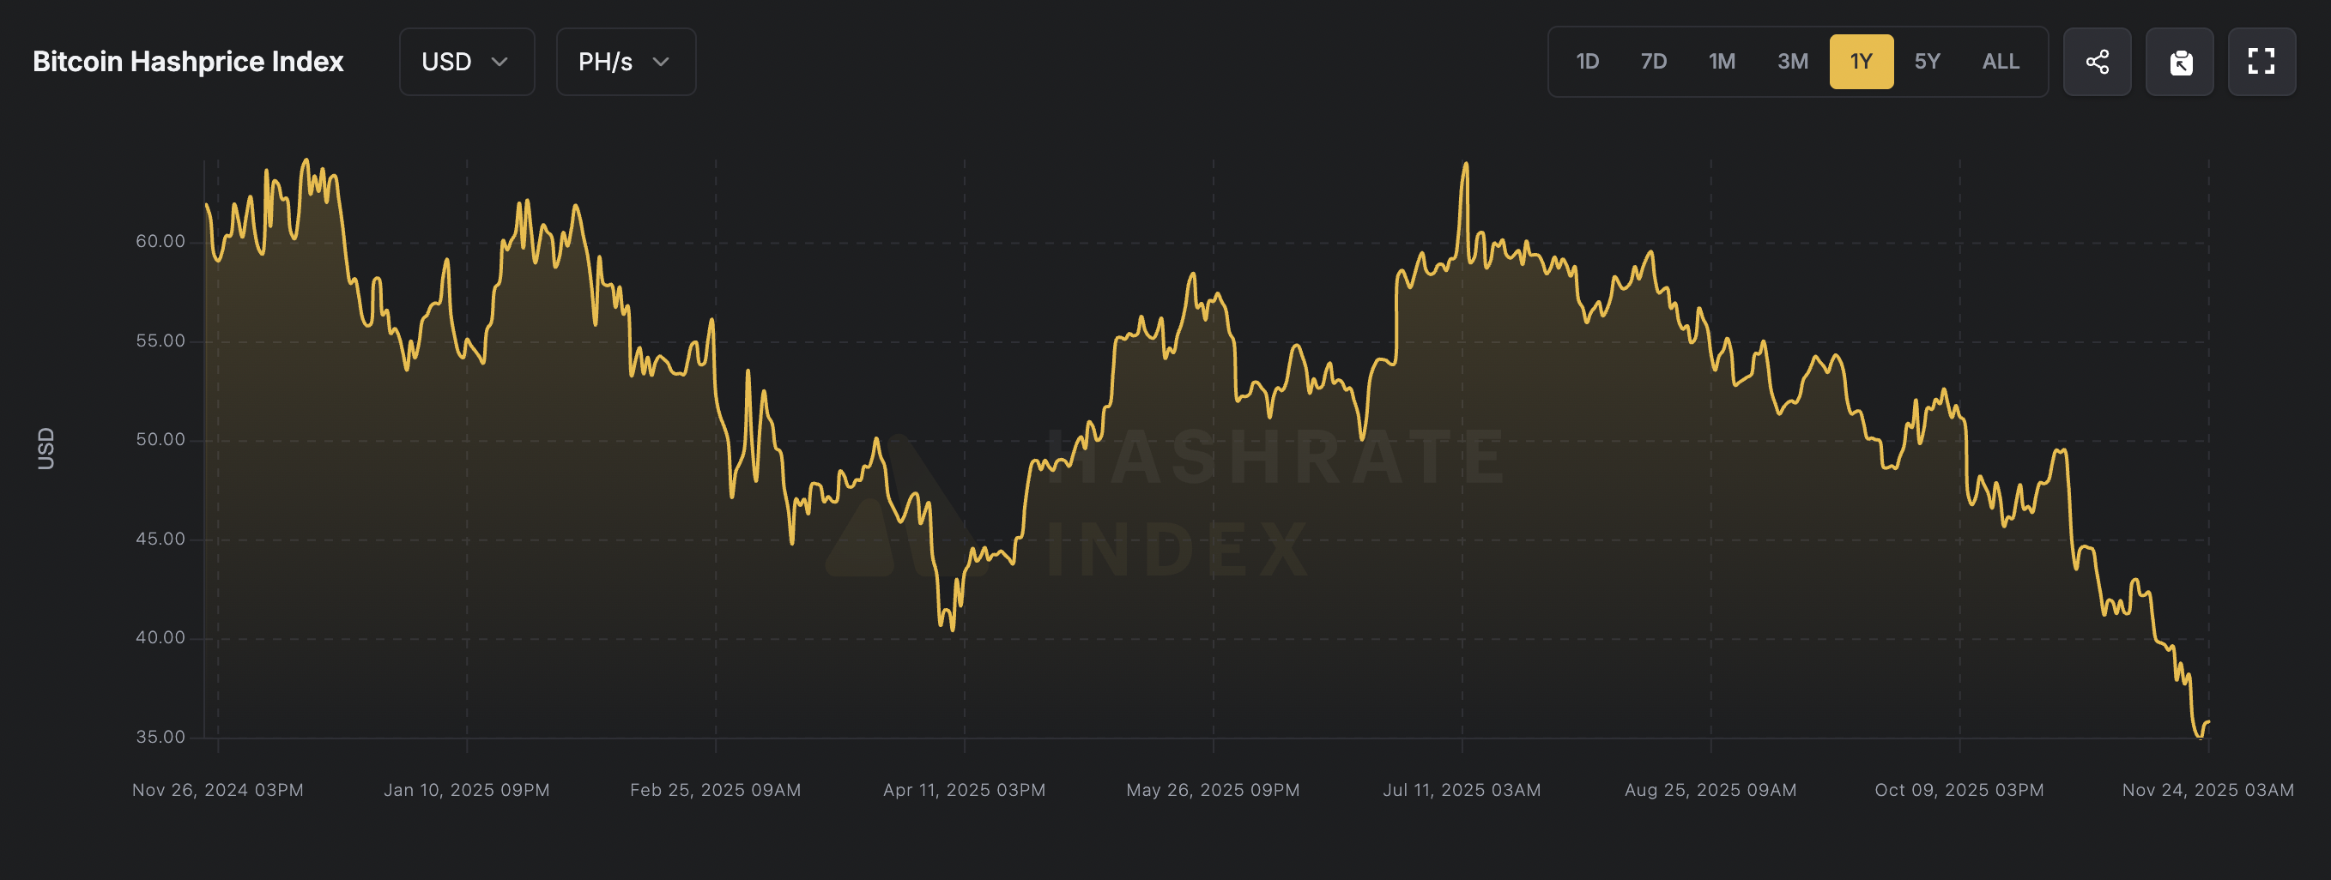Click the vertical USD axis title
Image resolution: width=2331 pixels, height=880 pixels.
pos(45,449)
